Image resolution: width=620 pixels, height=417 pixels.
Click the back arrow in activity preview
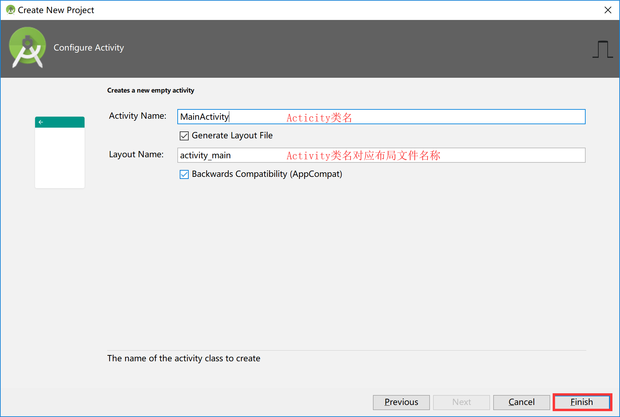pyautogui.click(x=41, y=122)
